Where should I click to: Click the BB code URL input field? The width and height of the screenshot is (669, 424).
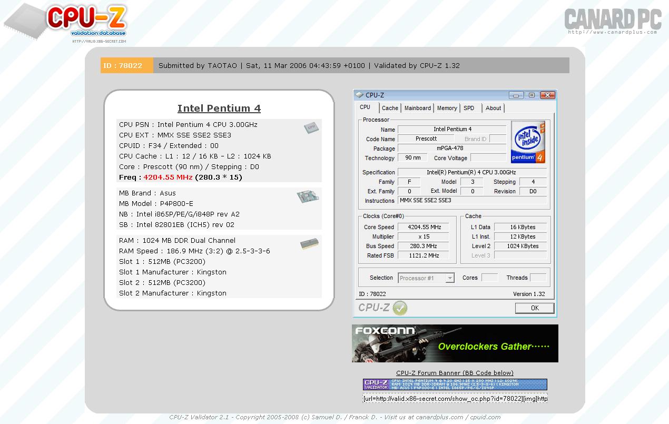(455, 399)
